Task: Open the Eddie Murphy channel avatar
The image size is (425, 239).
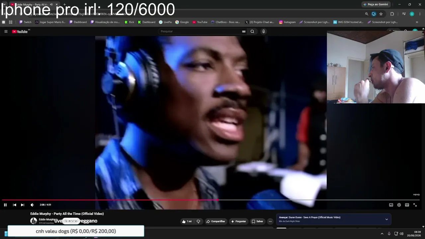Action: 34,221
